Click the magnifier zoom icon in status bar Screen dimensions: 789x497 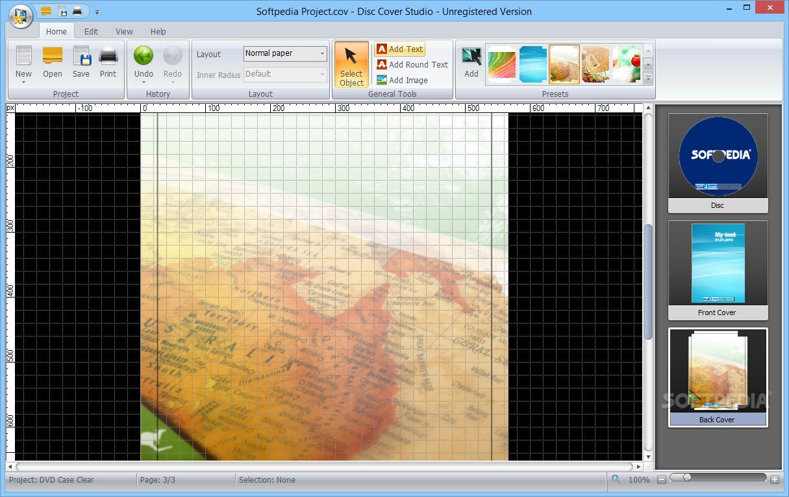616,479
